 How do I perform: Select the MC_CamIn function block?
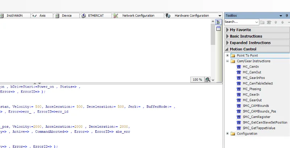click(x=250, y=67)
